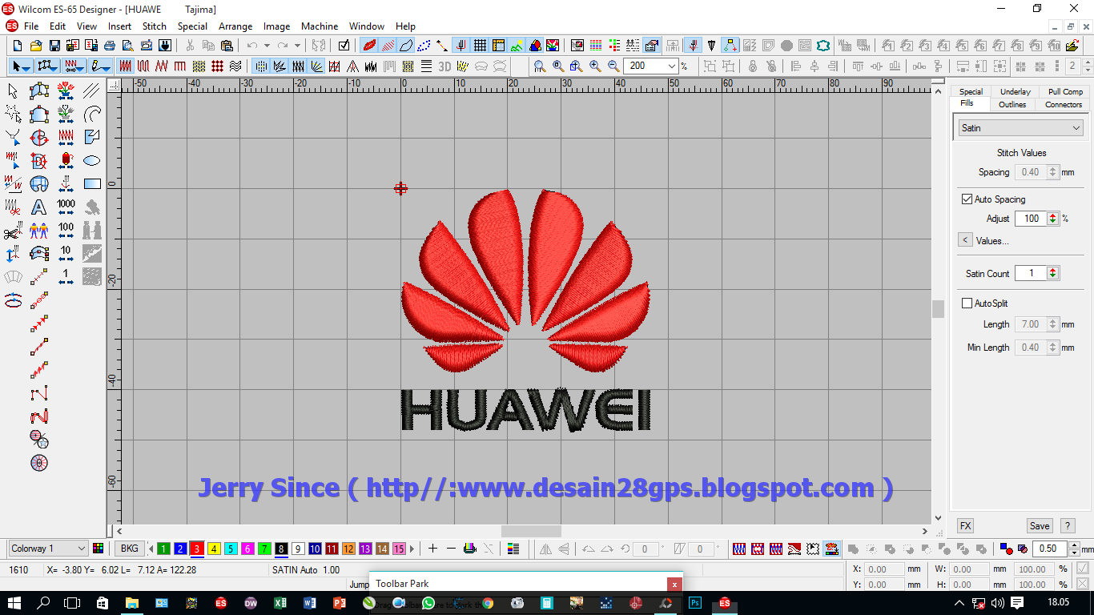Toggle the checkmark options icon in toolbar
Image resolution: width=1094 pixels, height=615 pixels.
pos(344,46)
